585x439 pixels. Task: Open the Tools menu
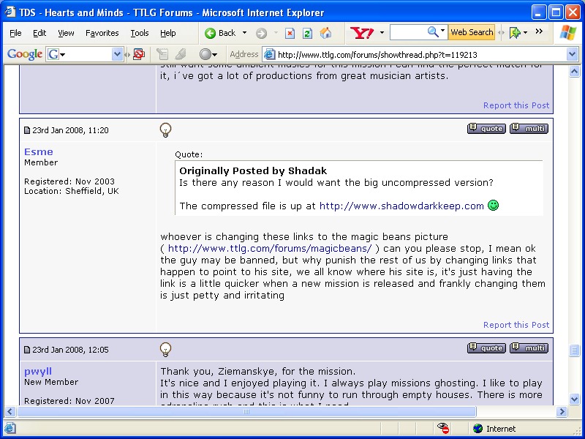139,33
